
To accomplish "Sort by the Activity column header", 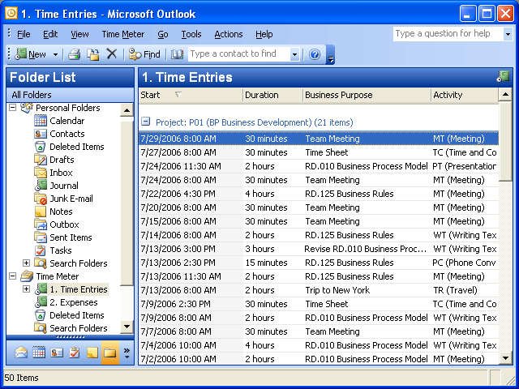I will (465, 96).
